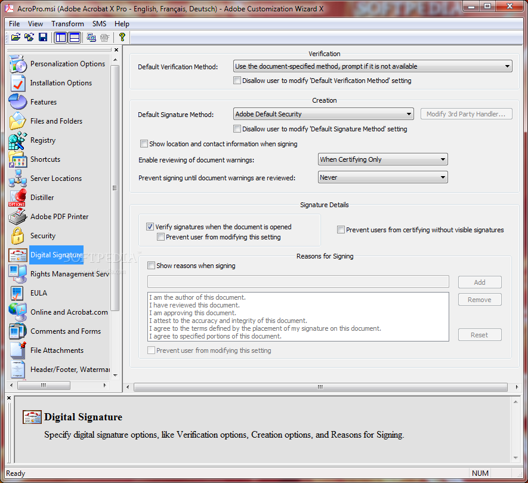Click the Add reason button
The height and width of the screenshot is (483, 528).
tap(480, 282)
